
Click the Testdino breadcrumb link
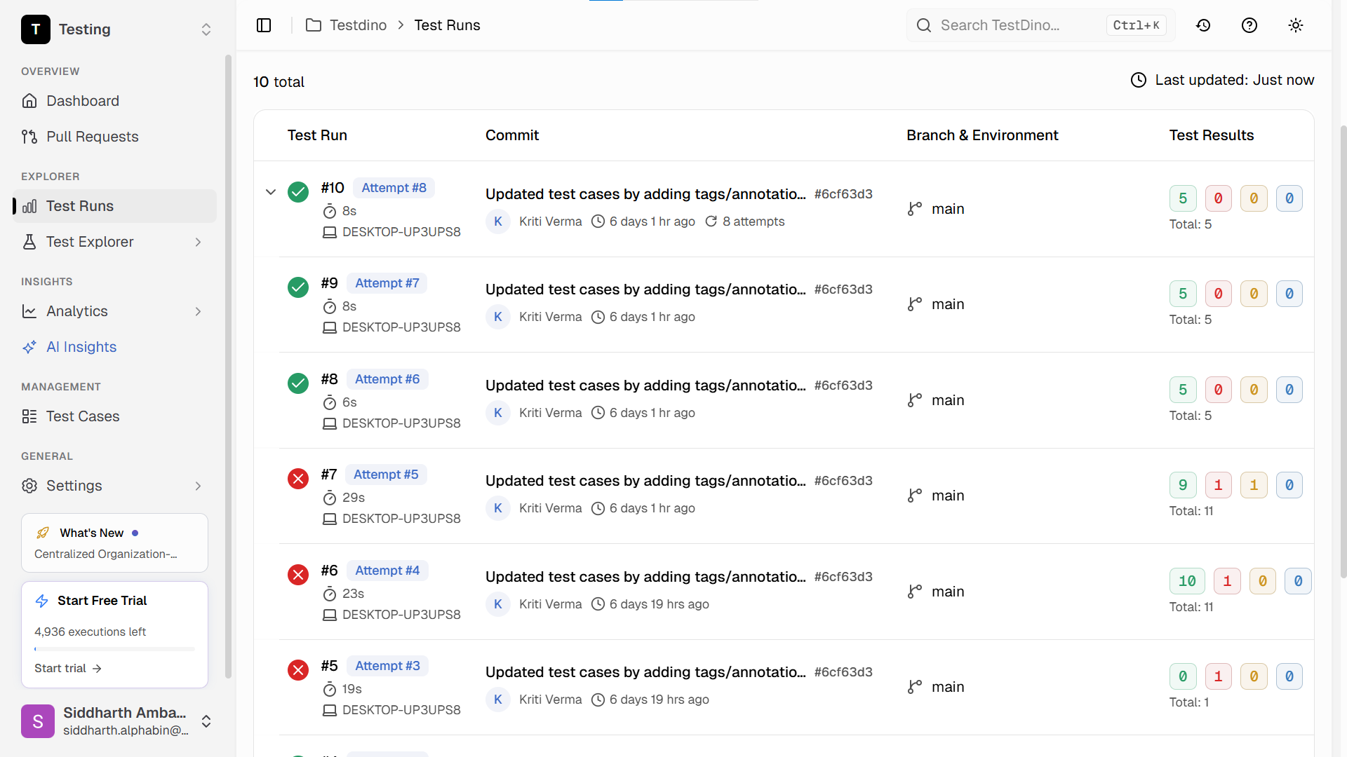[358, 25]
